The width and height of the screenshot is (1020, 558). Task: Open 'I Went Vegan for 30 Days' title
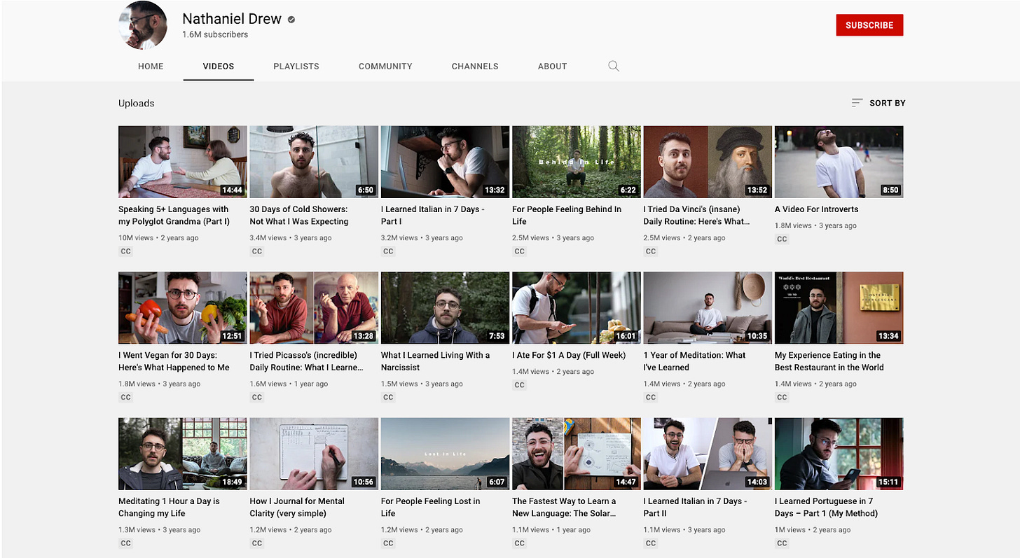[174, 361]
